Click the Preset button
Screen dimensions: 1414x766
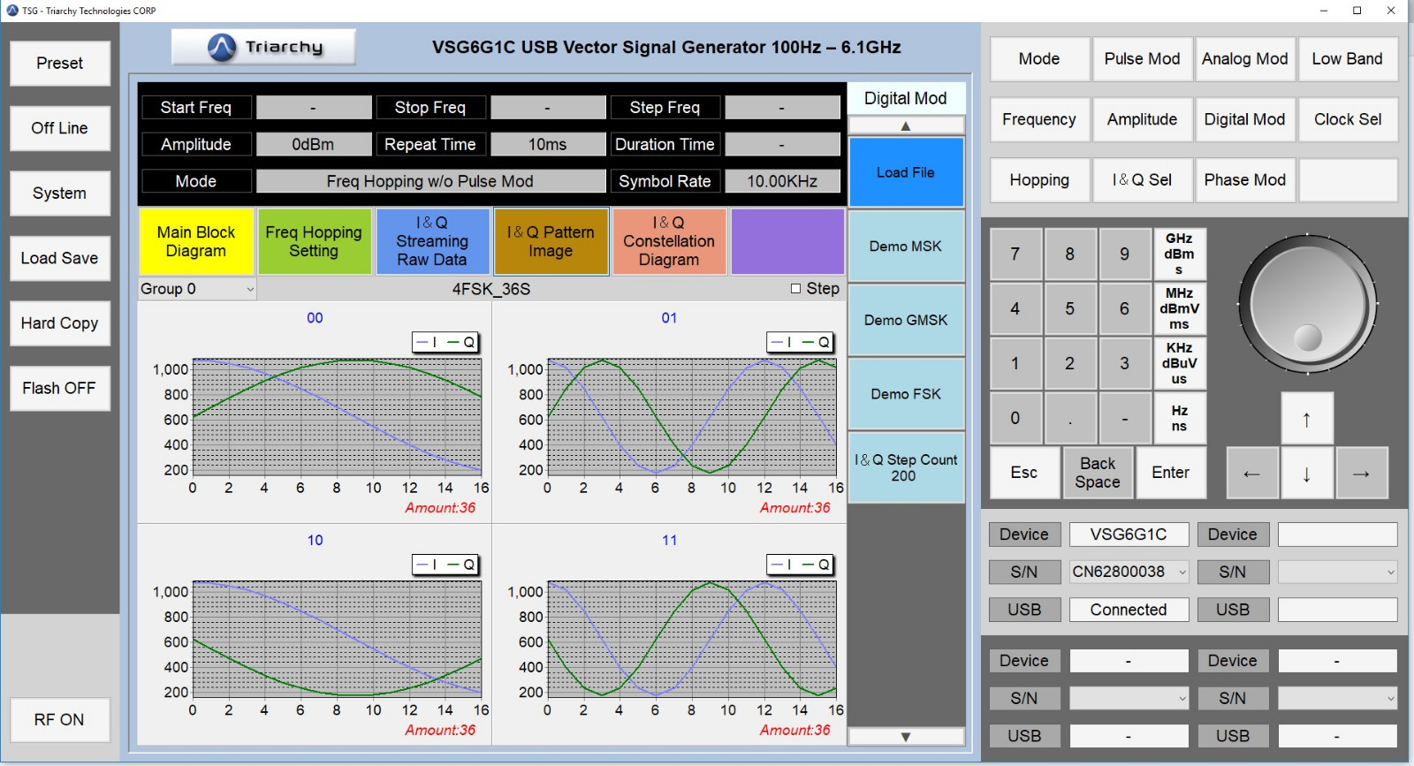tap(59, 63)
